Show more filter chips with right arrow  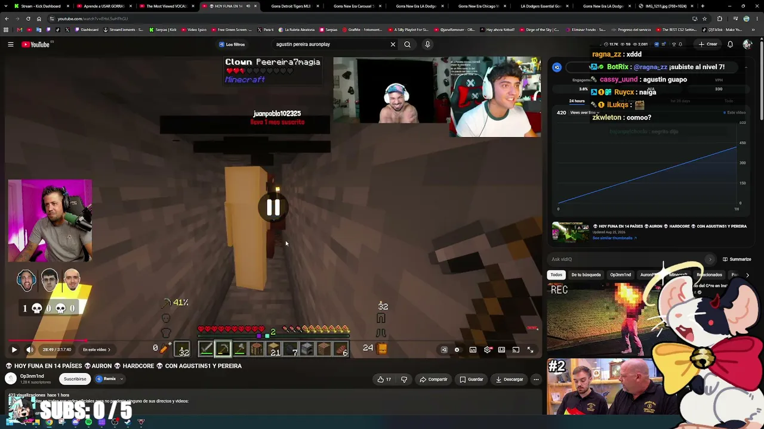pos(747,275)
